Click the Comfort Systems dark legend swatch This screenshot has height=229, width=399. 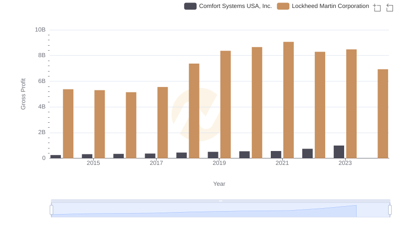coord(191,6)
